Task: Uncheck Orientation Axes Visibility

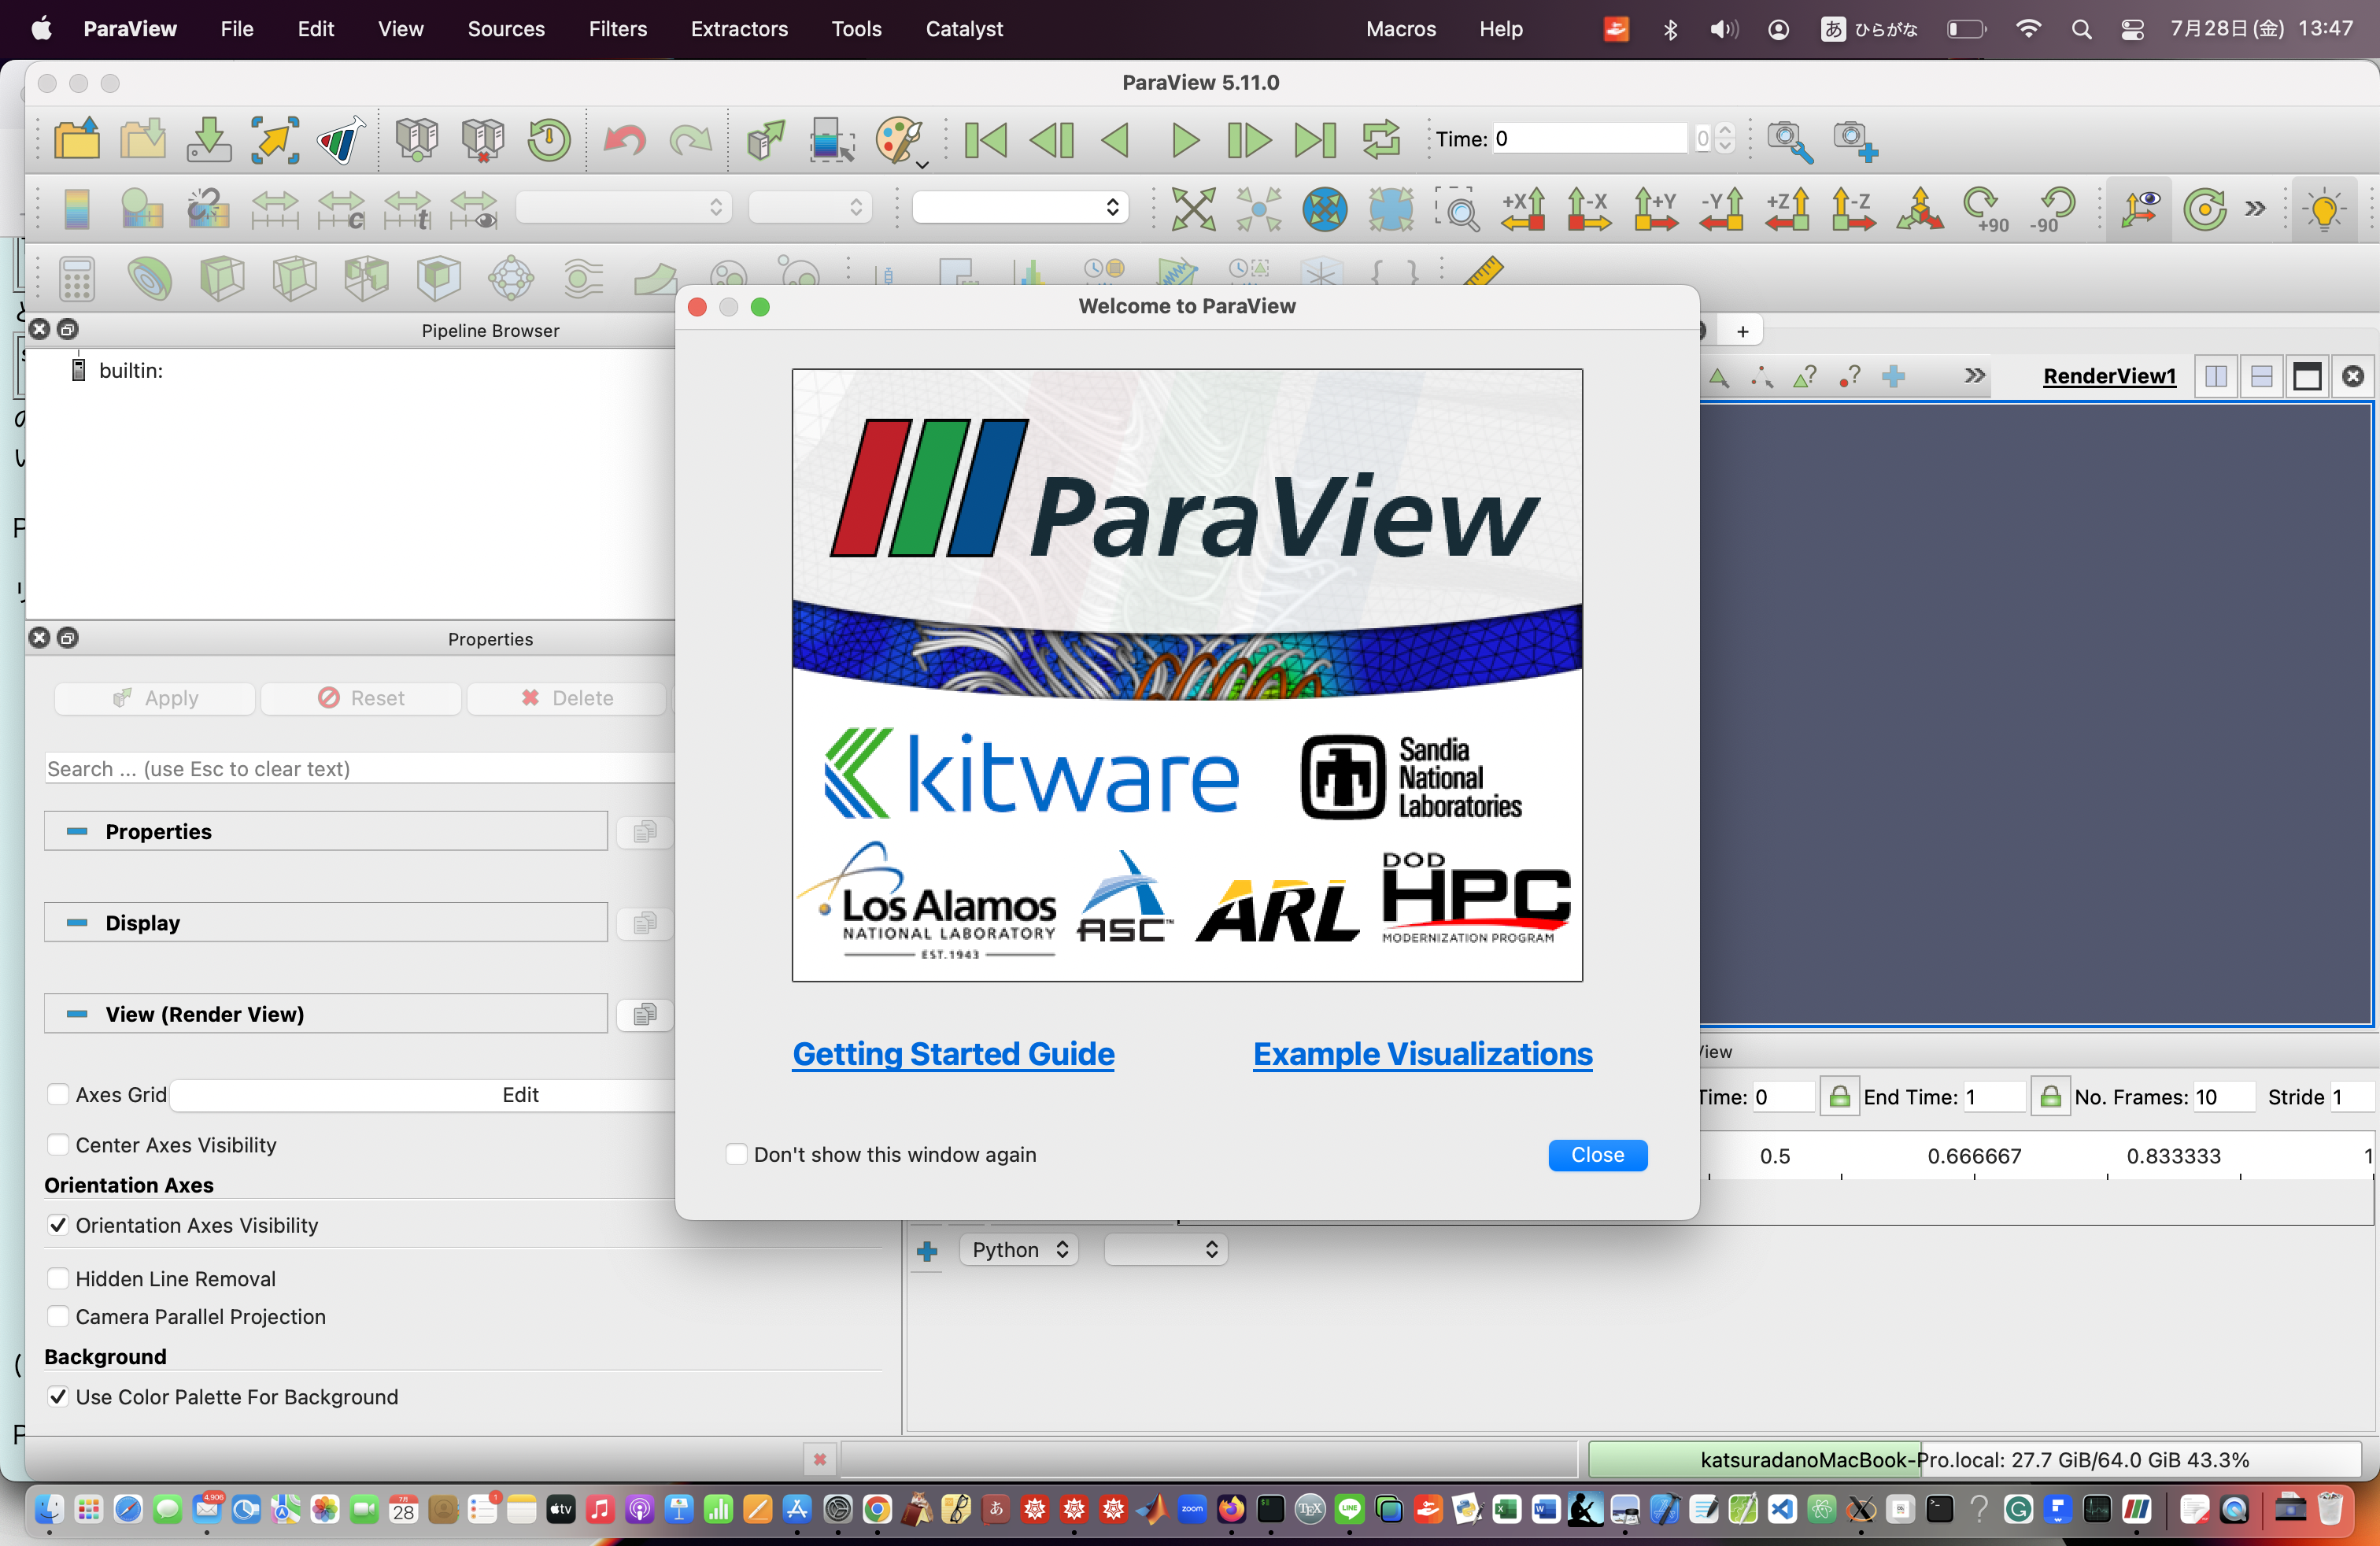Action: tap(58, 1225)
